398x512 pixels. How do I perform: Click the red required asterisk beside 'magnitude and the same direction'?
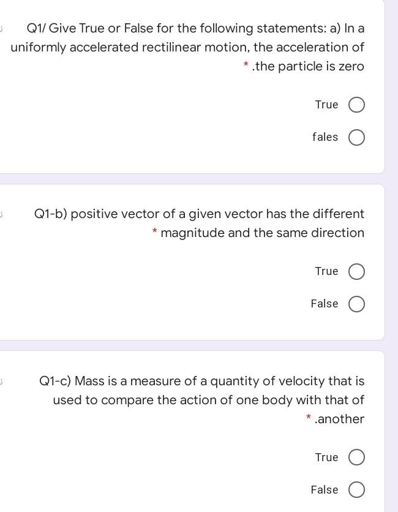pos(155,231)
